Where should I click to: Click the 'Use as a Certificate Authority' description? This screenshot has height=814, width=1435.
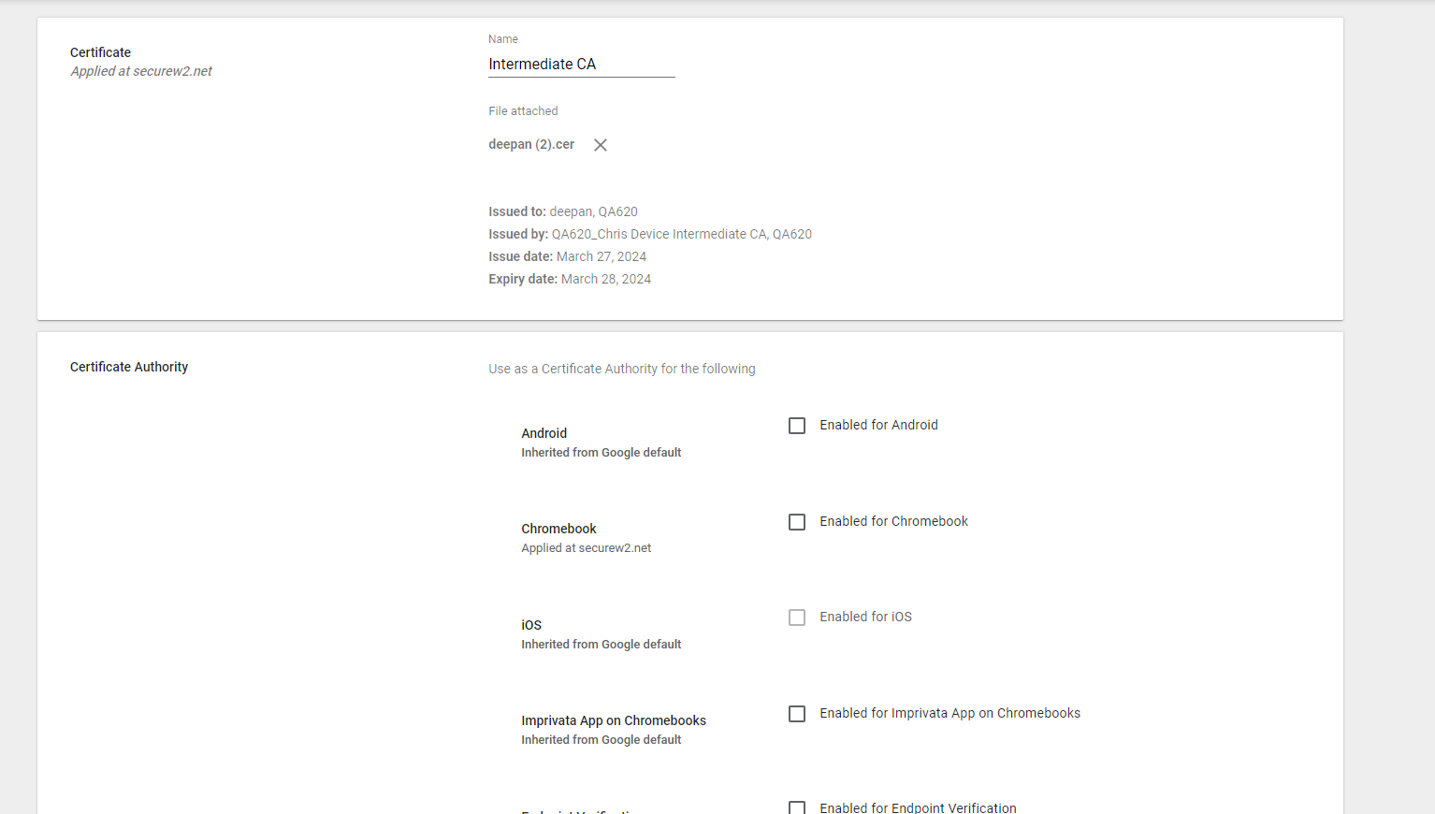622,369
